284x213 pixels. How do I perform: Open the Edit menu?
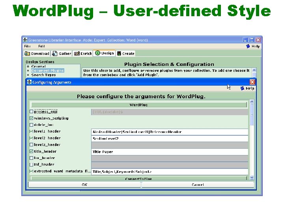click(x=41, y=46)
